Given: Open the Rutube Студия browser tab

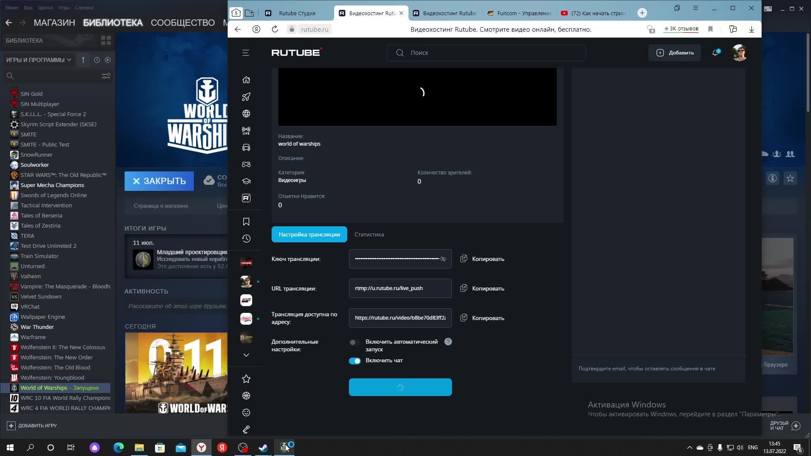Looking at the screenshot, I should point(297,13).
